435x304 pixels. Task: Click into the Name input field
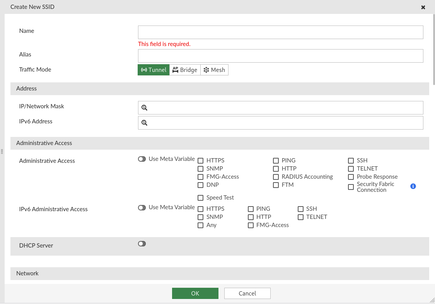click(280, 32)
